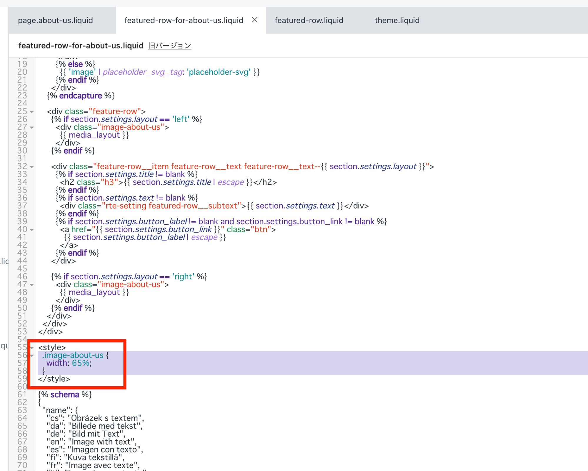
Task: Click the h2 class "h3" line
Action: [x=168, y=182]
